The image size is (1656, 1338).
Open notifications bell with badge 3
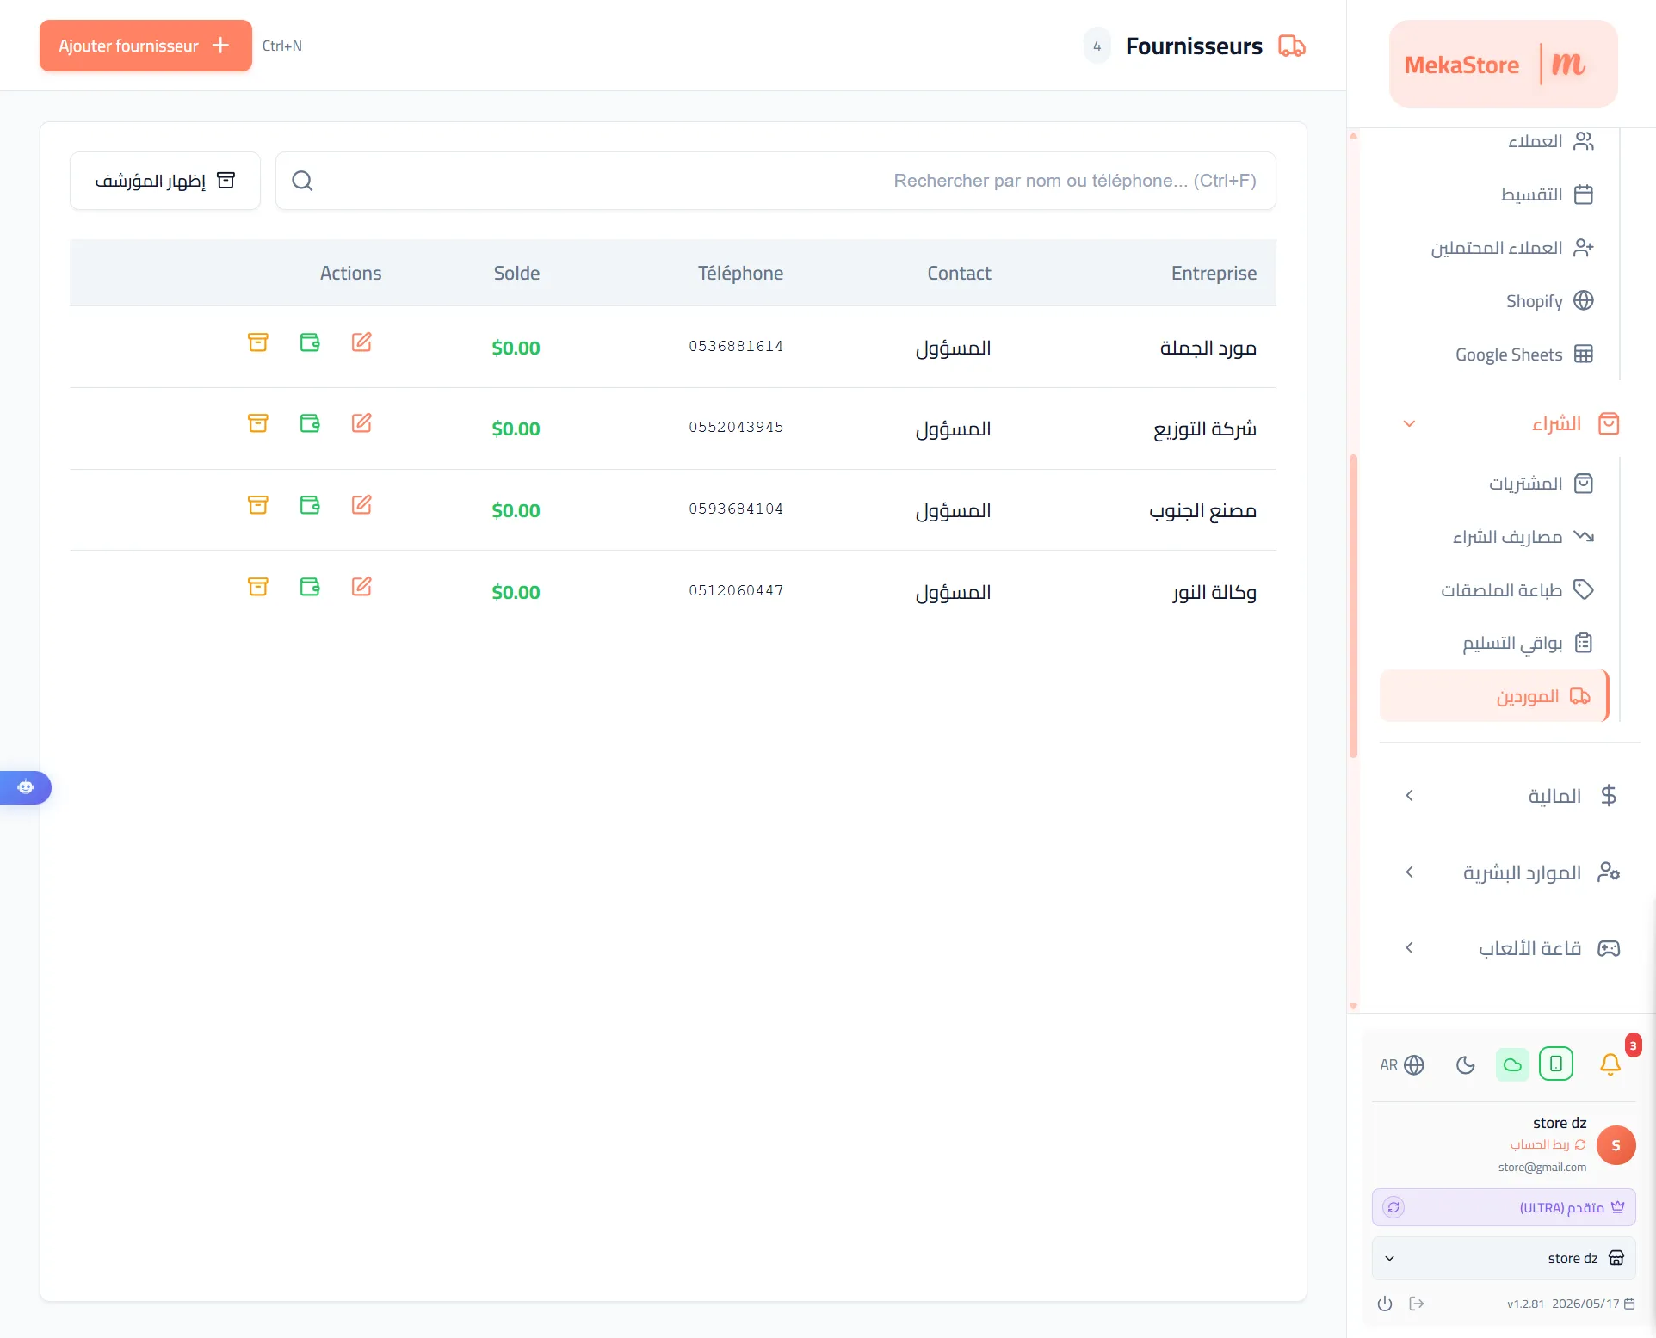click(x=1610, y=1064)
